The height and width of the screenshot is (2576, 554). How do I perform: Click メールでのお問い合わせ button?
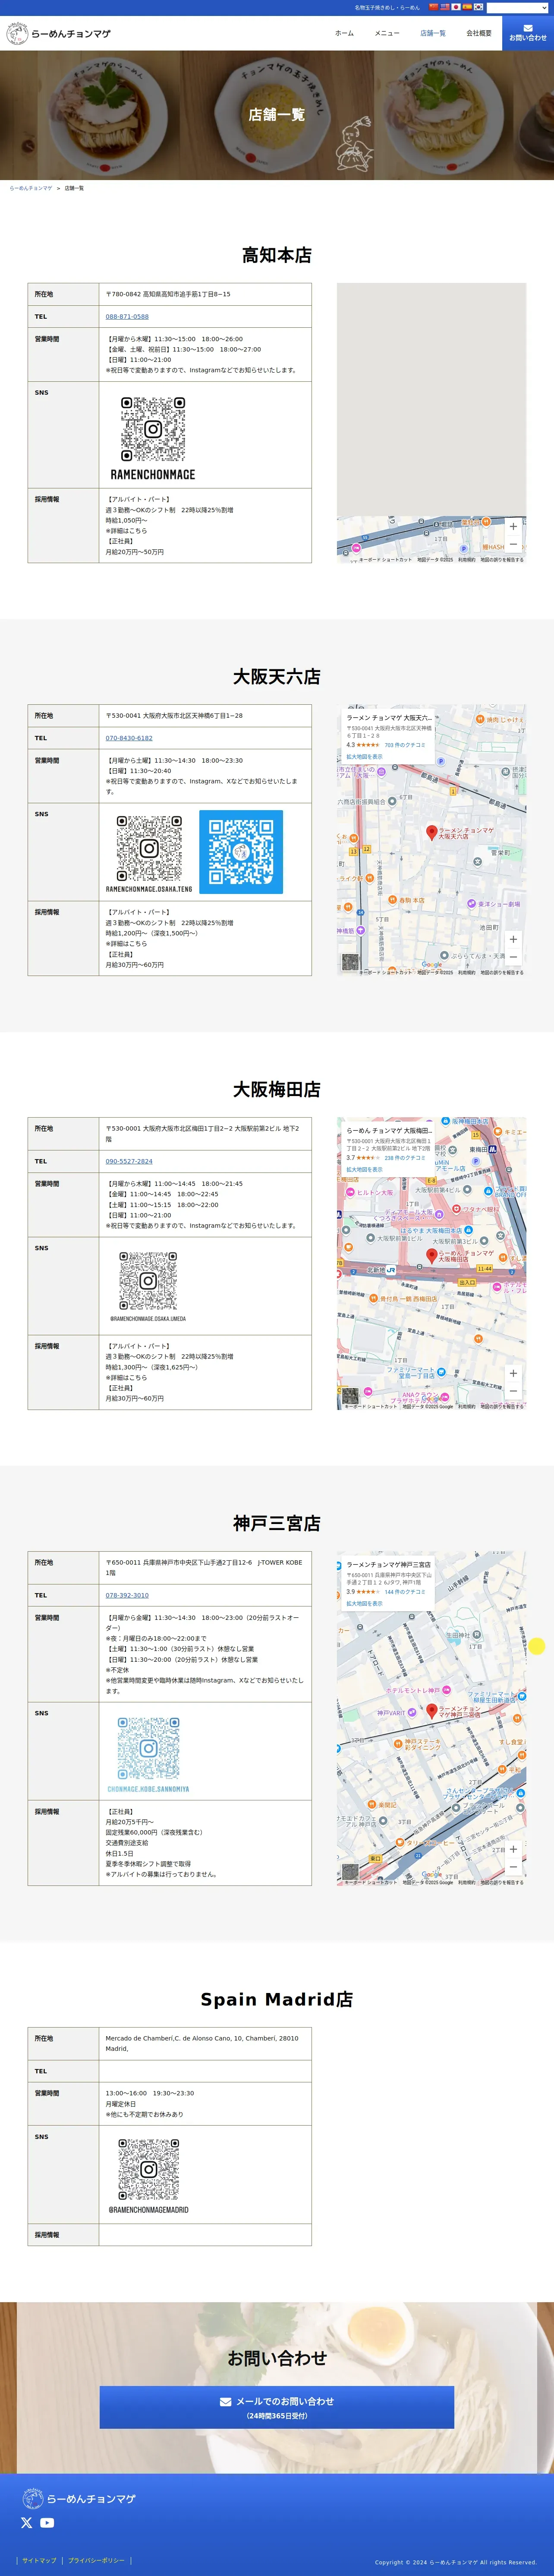(277, 2407)
